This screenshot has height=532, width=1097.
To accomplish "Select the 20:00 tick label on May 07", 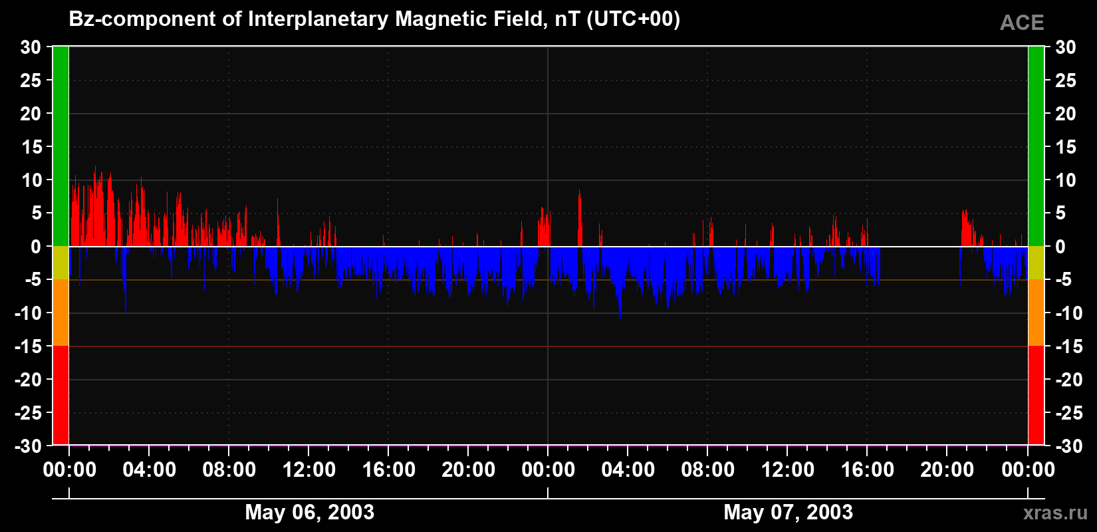I will pyautogui.click(x=947, y=469).
